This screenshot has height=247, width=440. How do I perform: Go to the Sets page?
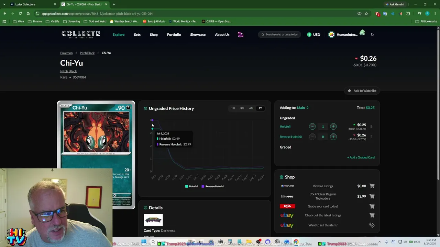pyautogui.click(x=137, y=35)
